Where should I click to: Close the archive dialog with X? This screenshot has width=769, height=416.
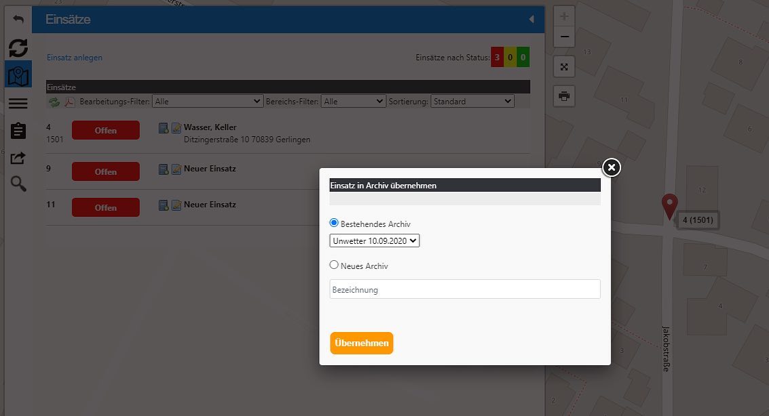pyautogui.click(x=612, y=167)
